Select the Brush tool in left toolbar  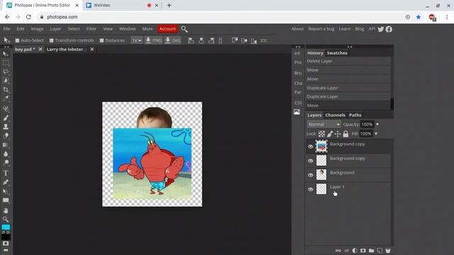6,118
